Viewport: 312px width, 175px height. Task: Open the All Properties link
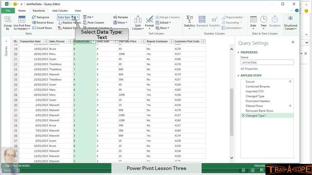click(x=249, y=69)
